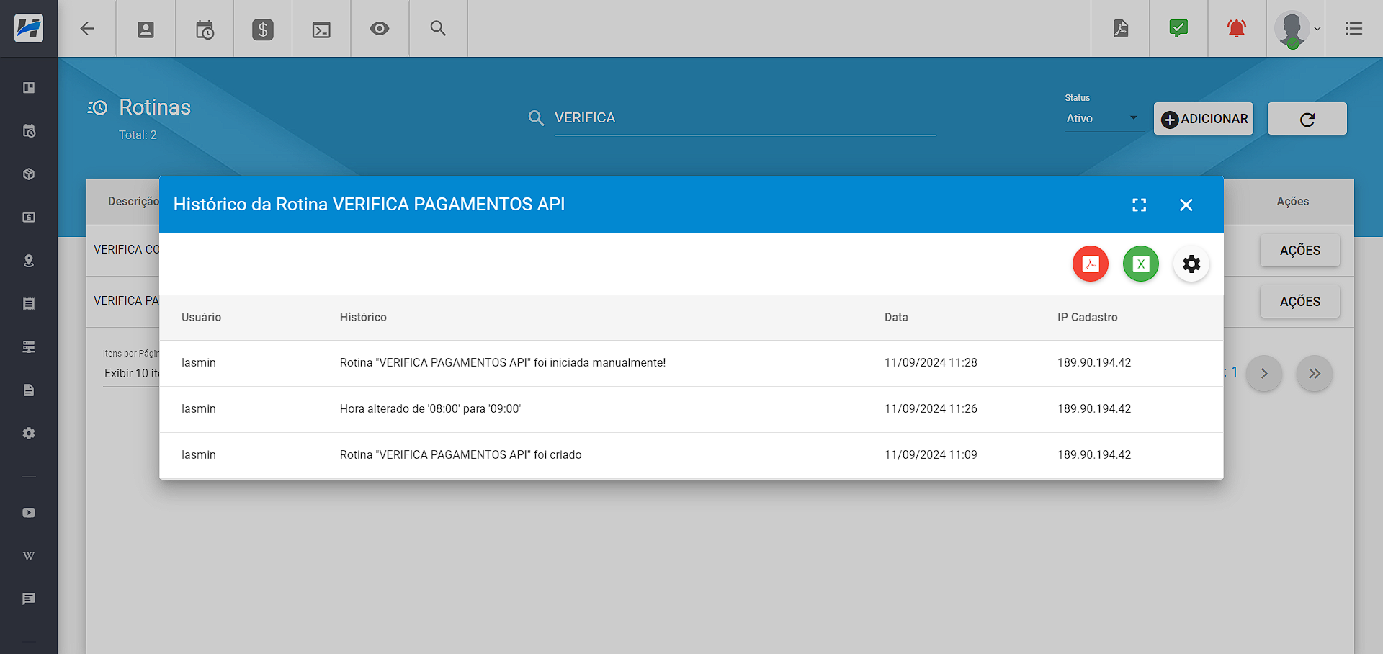Close the Histórico da Rotina dialog
The image size is (1383, 654).
point(1186,205)
